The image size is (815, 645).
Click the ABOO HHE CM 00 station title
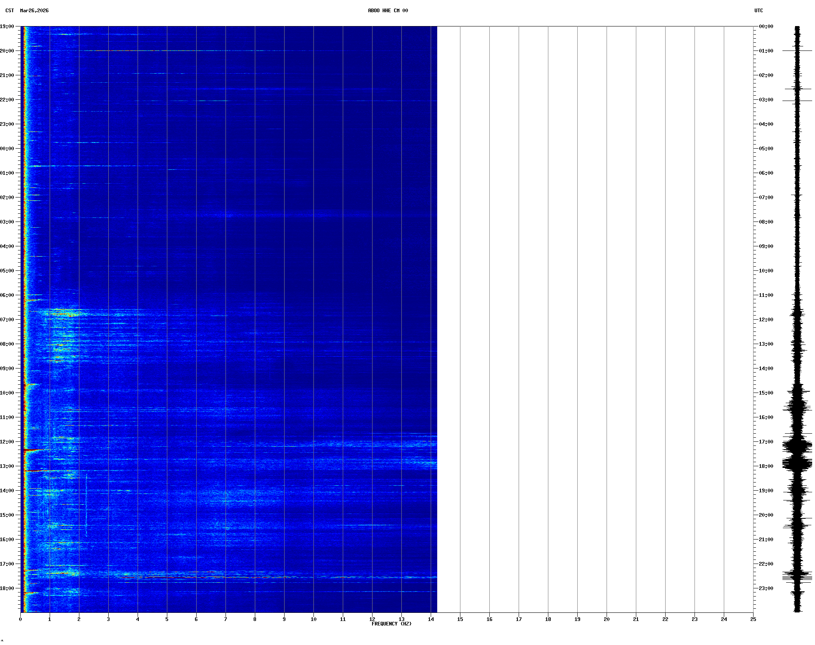[388, 11]
